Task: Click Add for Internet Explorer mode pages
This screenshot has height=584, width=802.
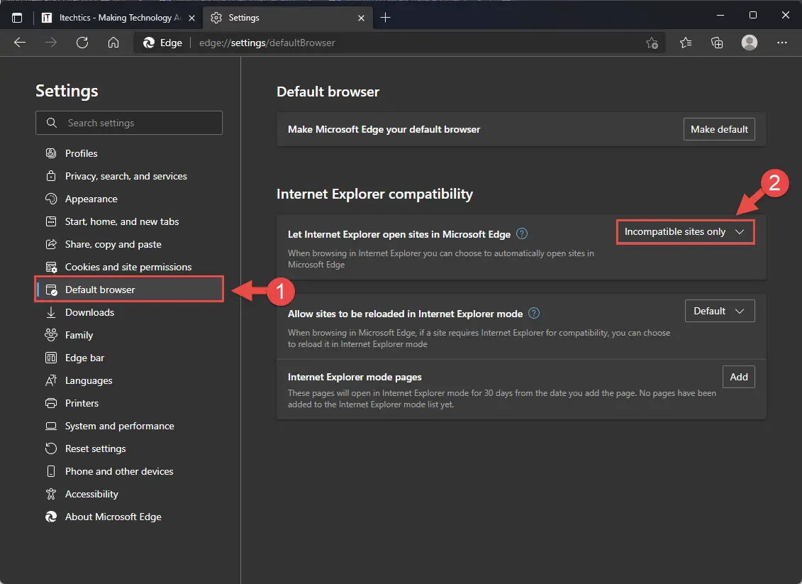Action: (739, 377)
